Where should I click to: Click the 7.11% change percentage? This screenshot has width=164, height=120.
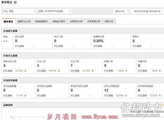(20, 95)
